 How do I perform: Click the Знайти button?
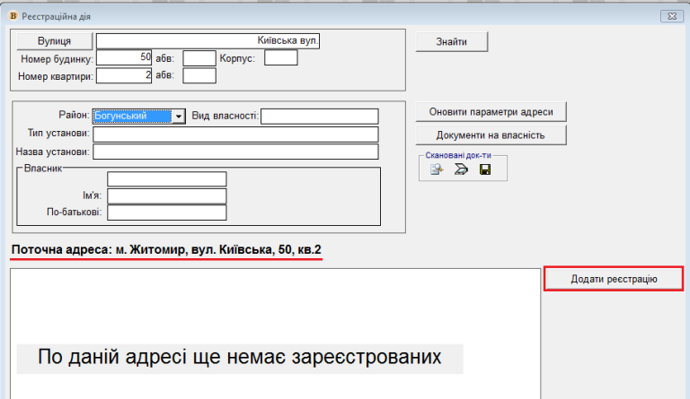click(451, 42)
